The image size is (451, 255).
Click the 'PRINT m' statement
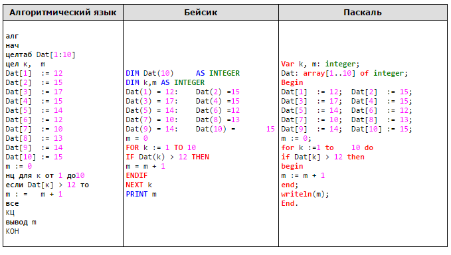click(141, 194)
